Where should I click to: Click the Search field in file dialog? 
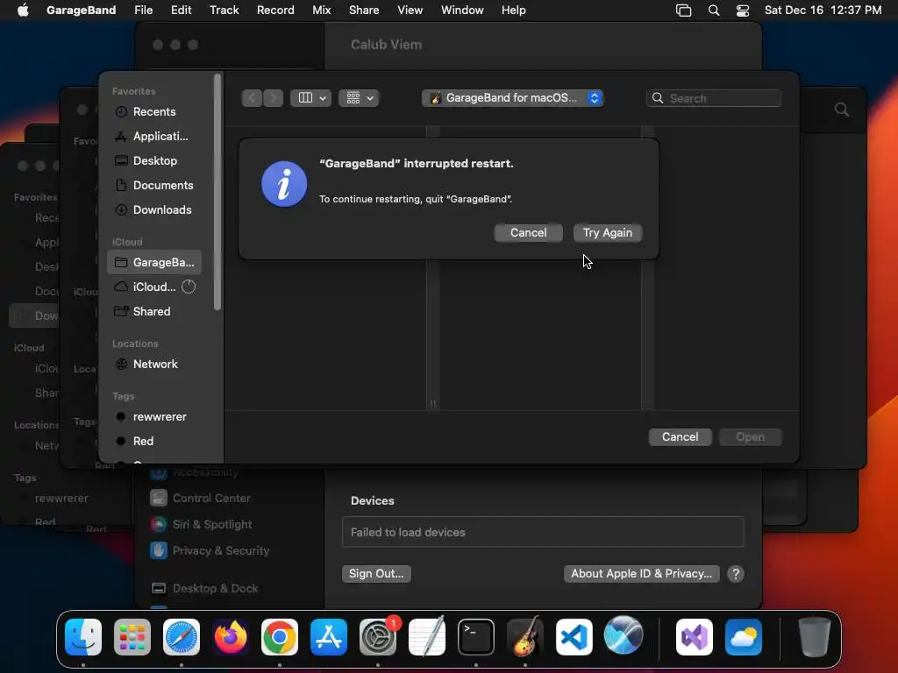714,98
